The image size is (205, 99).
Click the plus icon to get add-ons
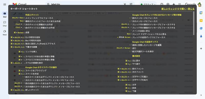201,49
